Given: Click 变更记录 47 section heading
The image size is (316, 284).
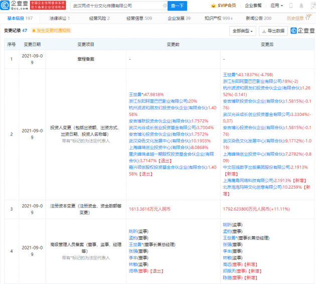Looking at the screenshot, I should coord(16,31).
